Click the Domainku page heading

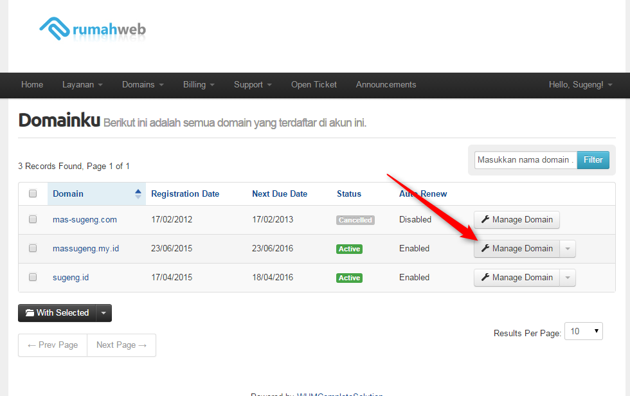pyautogui.click(x=59, y=120)
